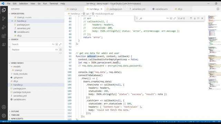Open Run and Debug view
Image resolution: width=221 pixels, height=124 pixels.
point(4,27)
